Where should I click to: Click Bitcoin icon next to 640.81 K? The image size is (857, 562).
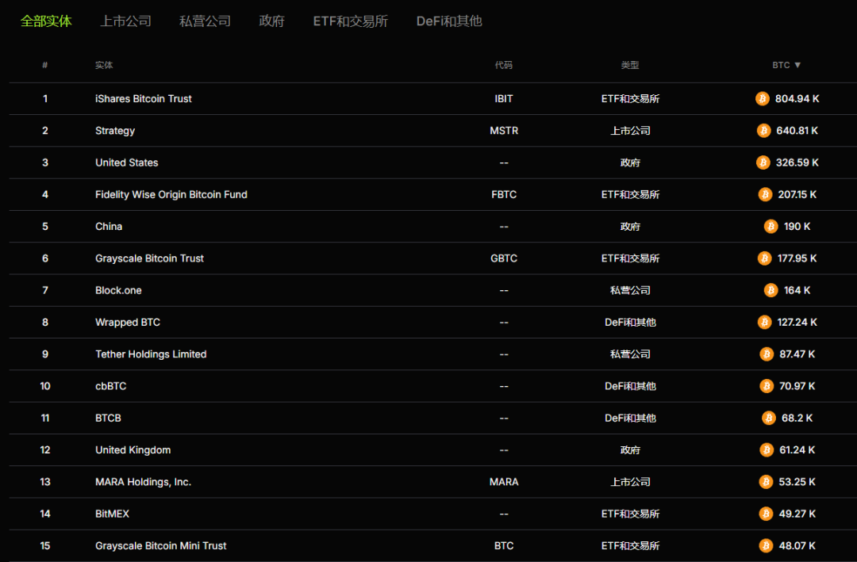tap(763, 131)
